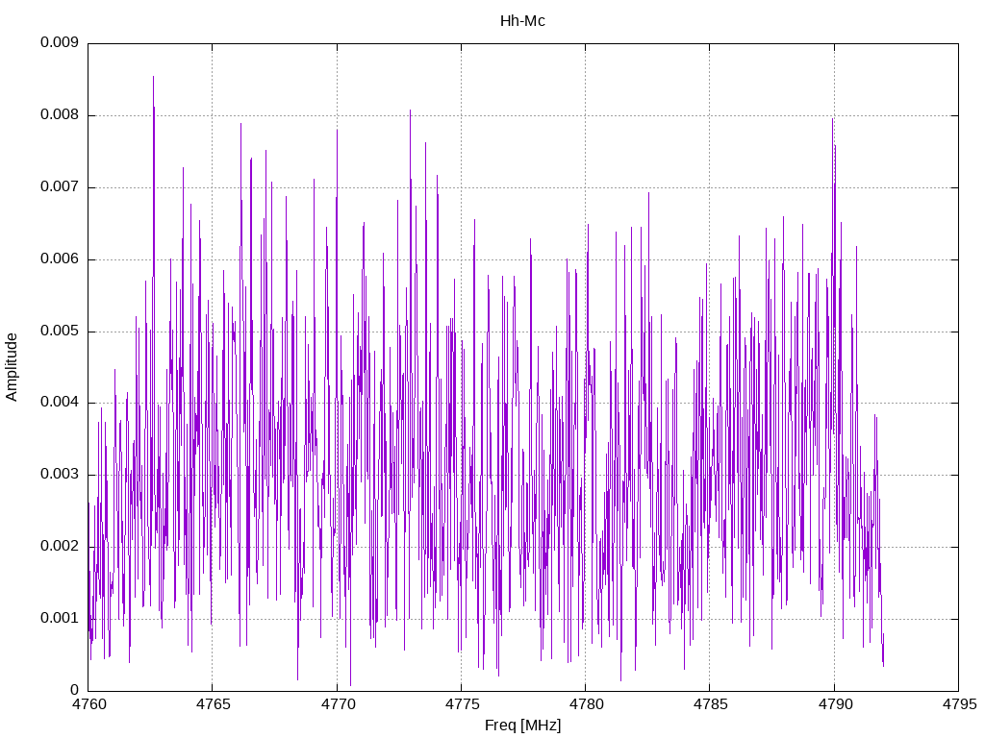The image size is (985, 738).
Task: Click the x-axis tick label 4775
Action: tap(462, 704)
